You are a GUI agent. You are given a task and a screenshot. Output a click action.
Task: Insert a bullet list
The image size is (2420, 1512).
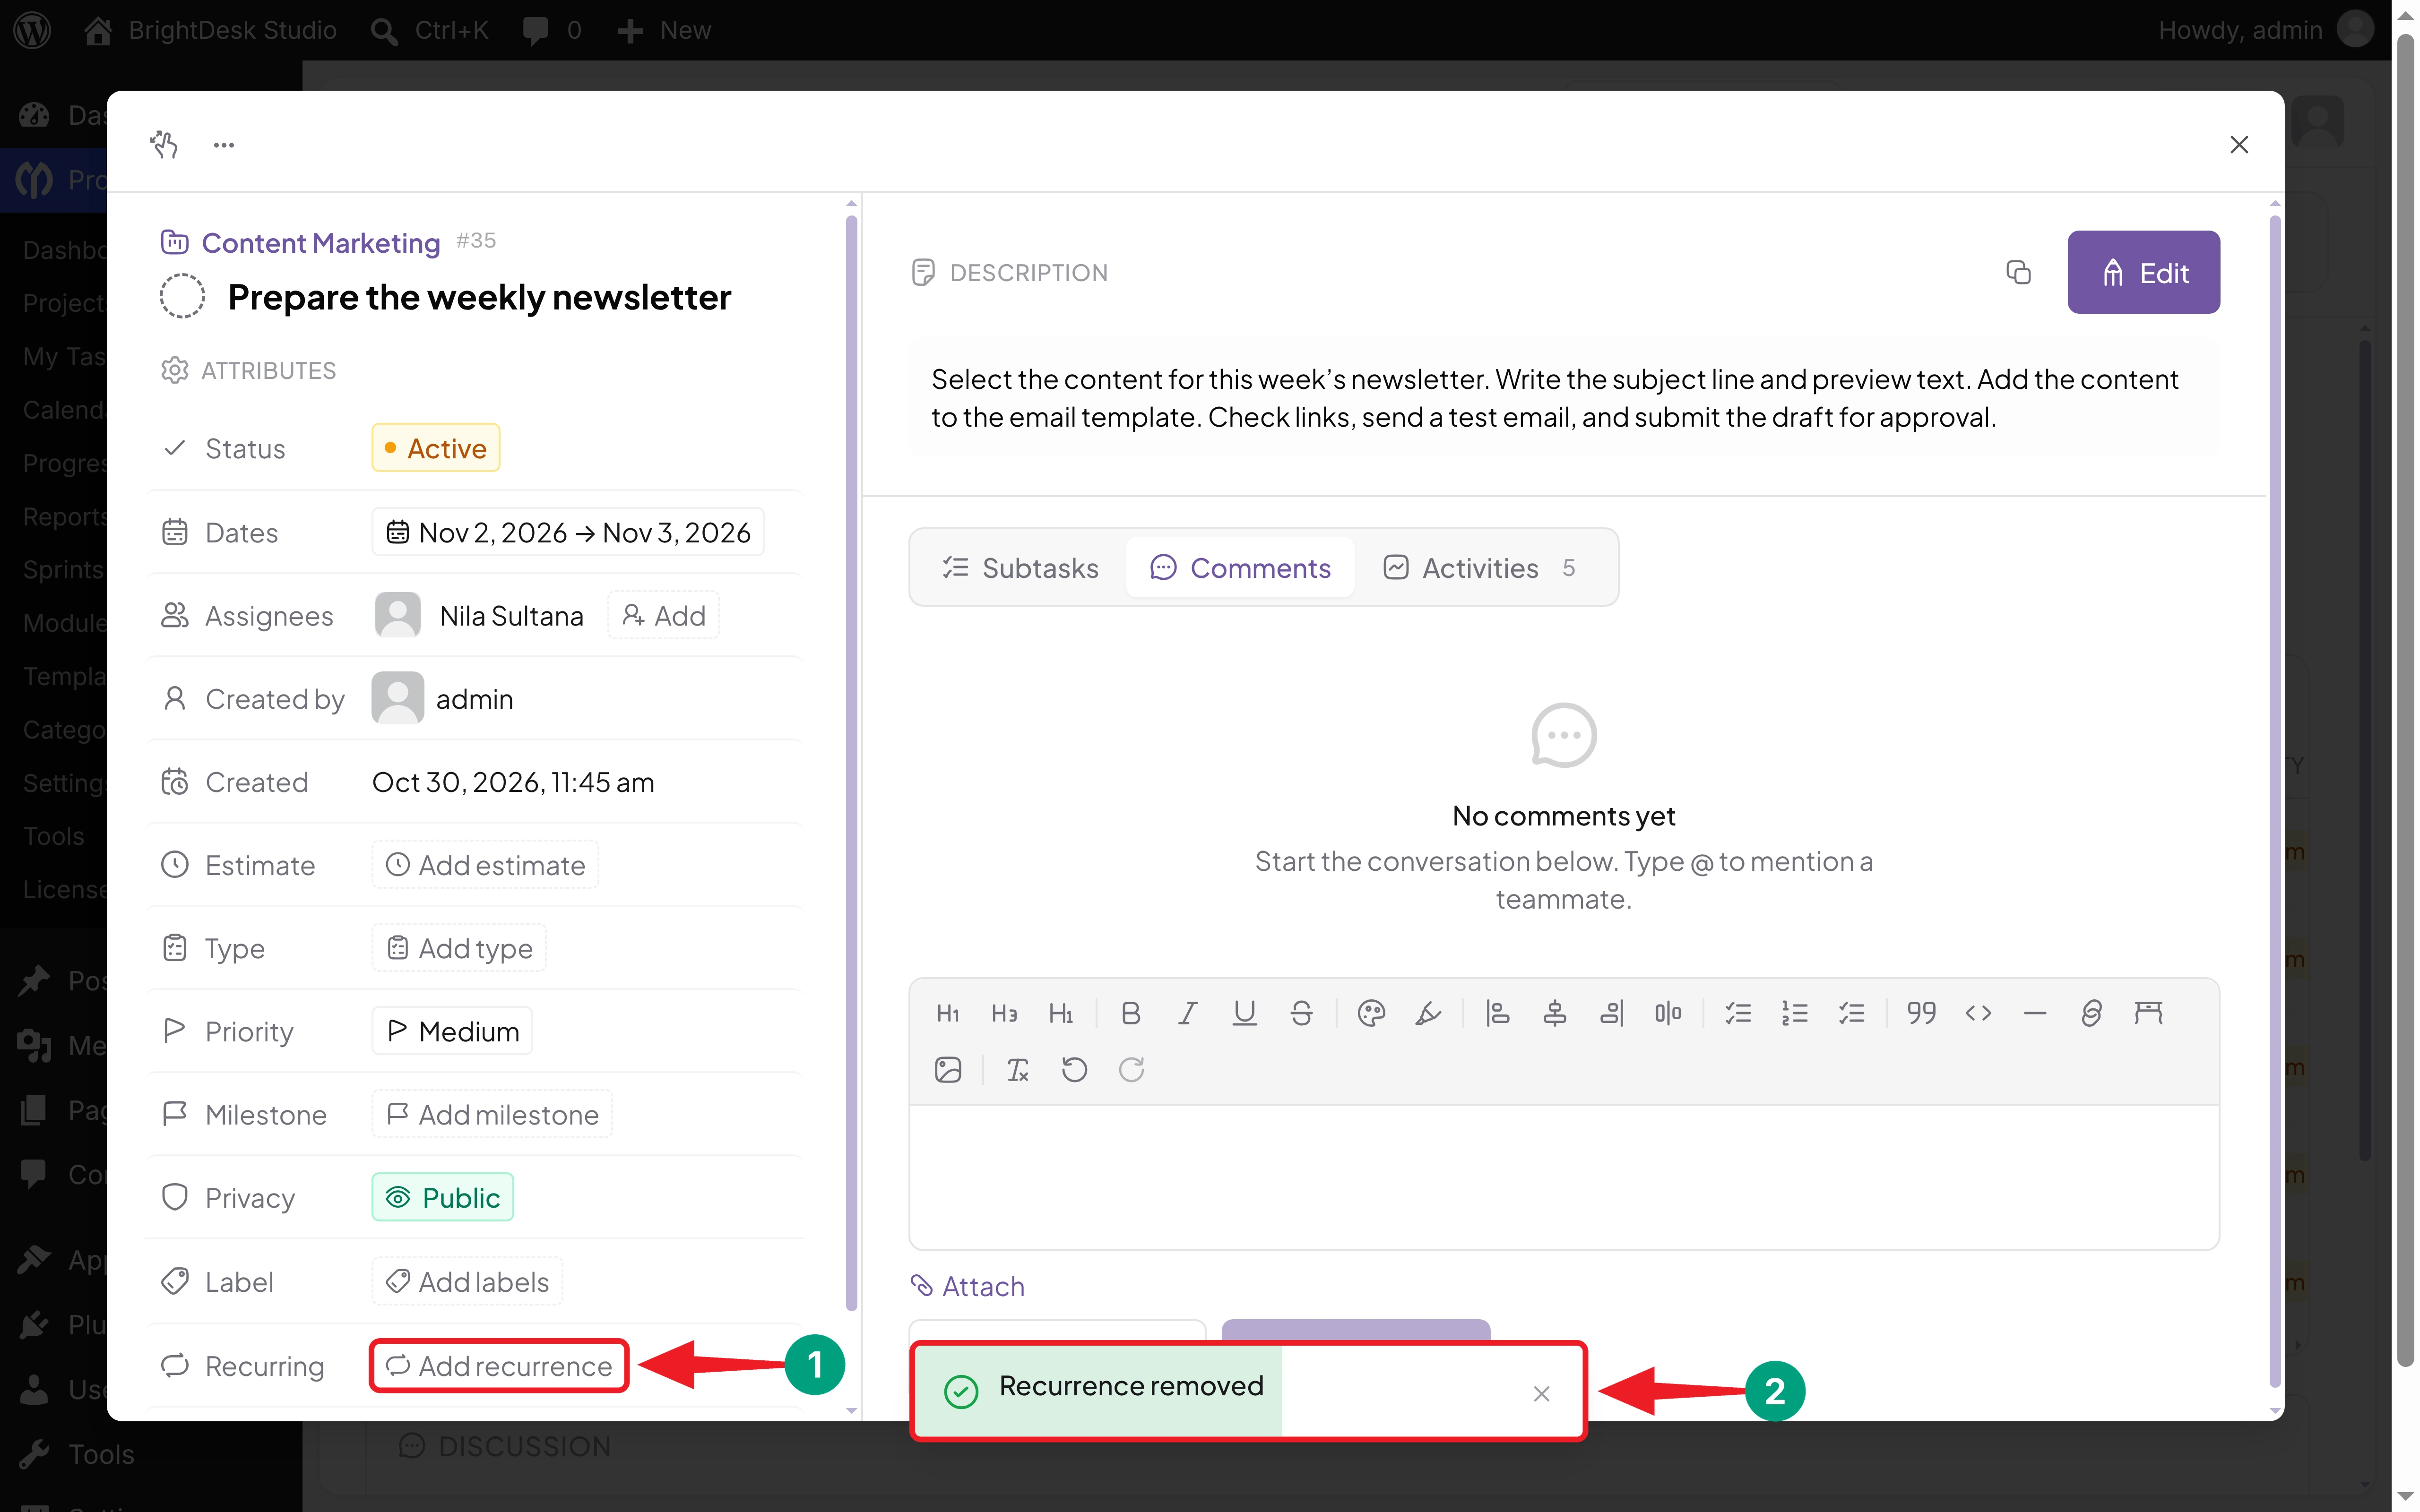[1738, 1013]
